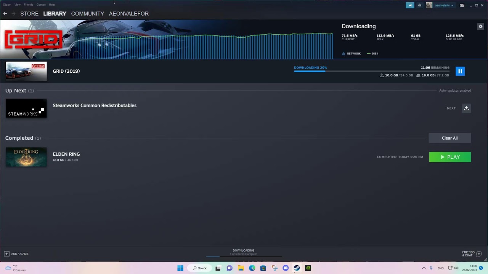This screenshot has height=274, width=488.
Task: Open Microsoft Edge from the taskbar
Action: click(x=252, y=268)
